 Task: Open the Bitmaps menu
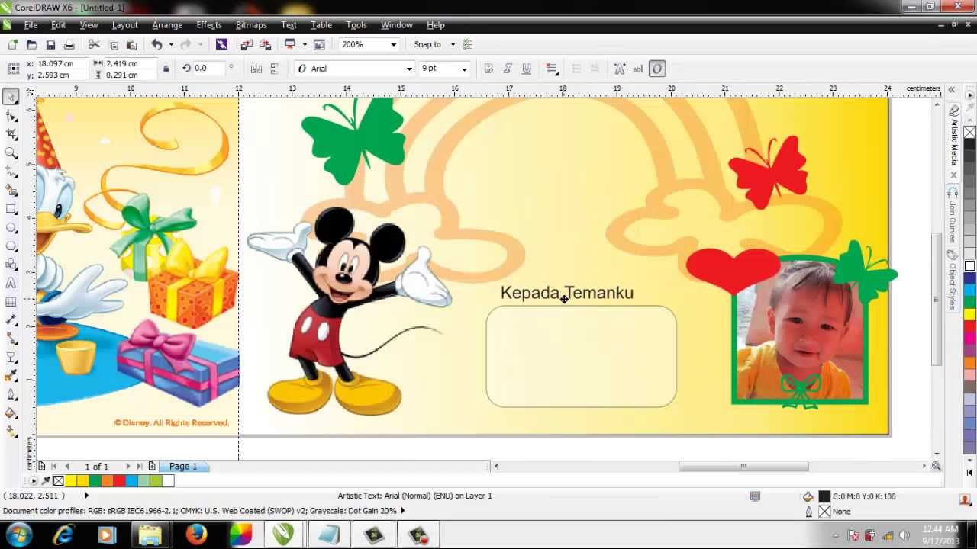(251, 25)
